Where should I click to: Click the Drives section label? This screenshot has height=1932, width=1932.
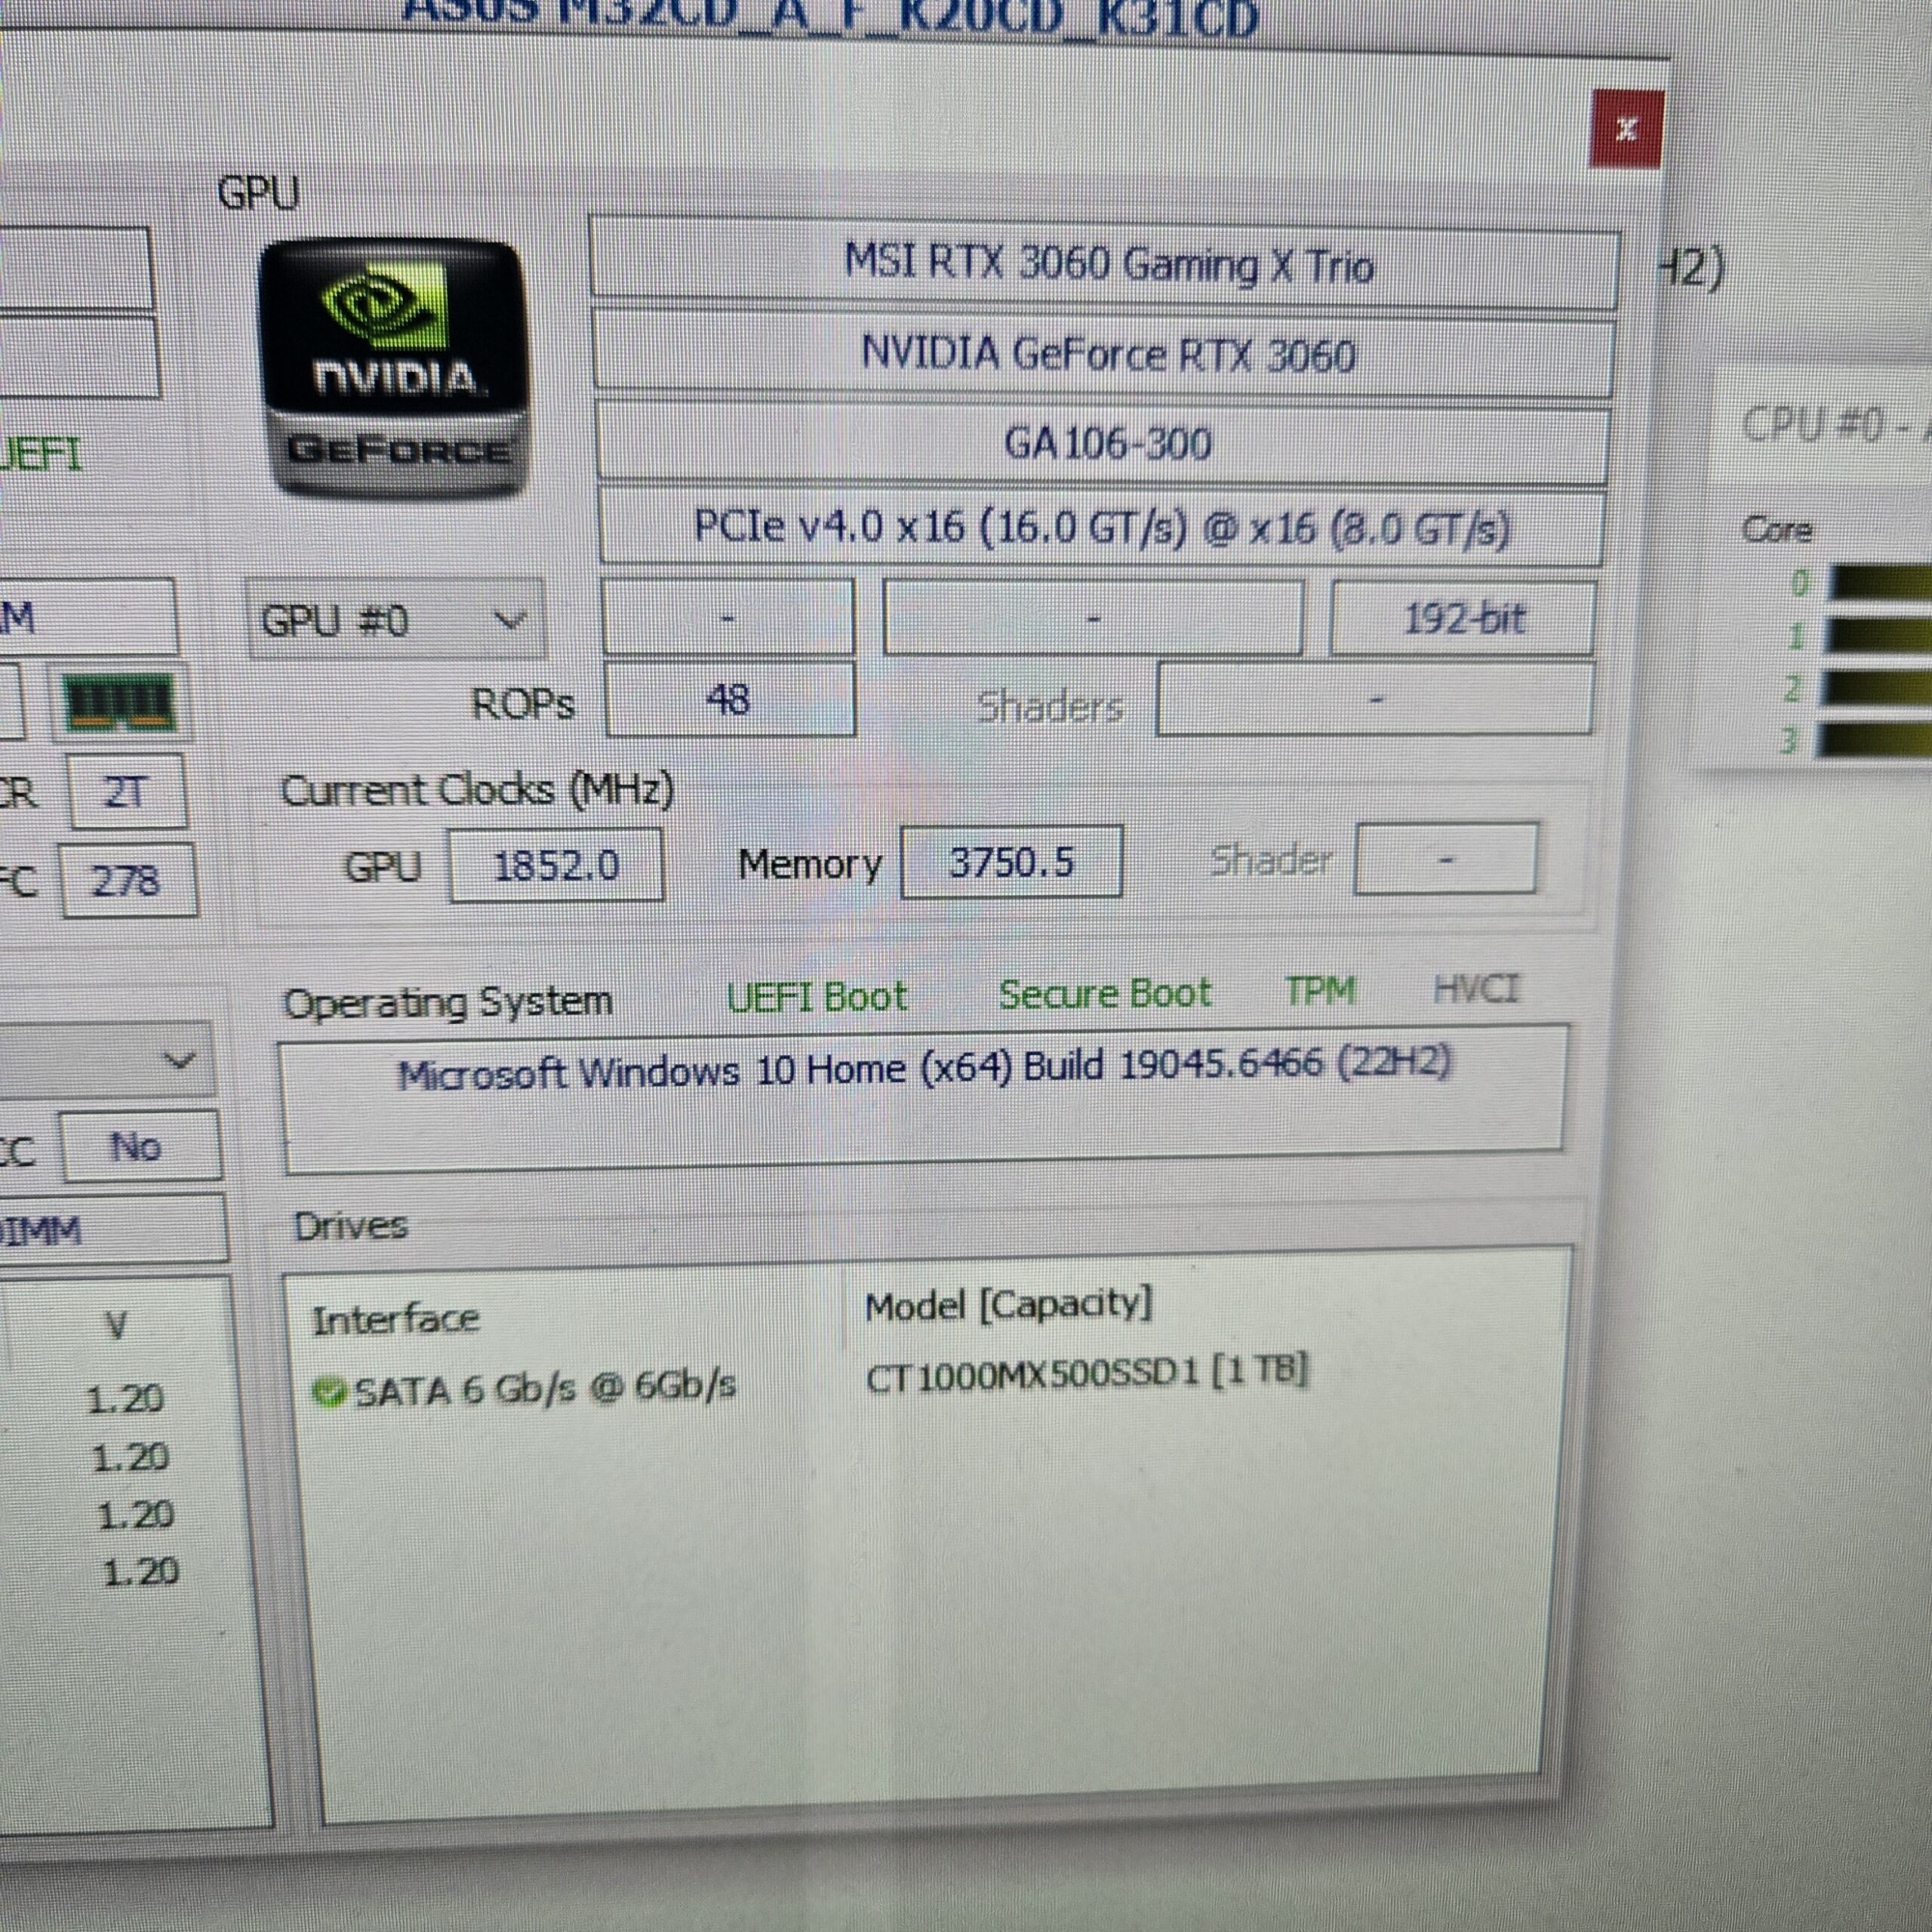[x=351, y=1226]
